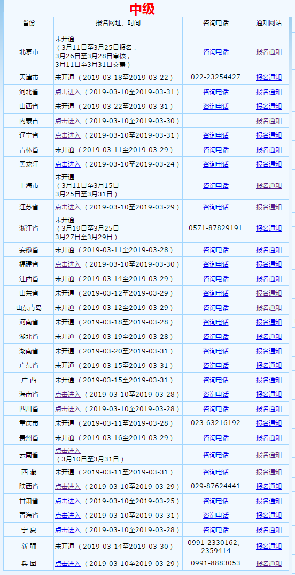Click 点击进入 for 黑龙江 registration
295x575 pixels.
68,164
